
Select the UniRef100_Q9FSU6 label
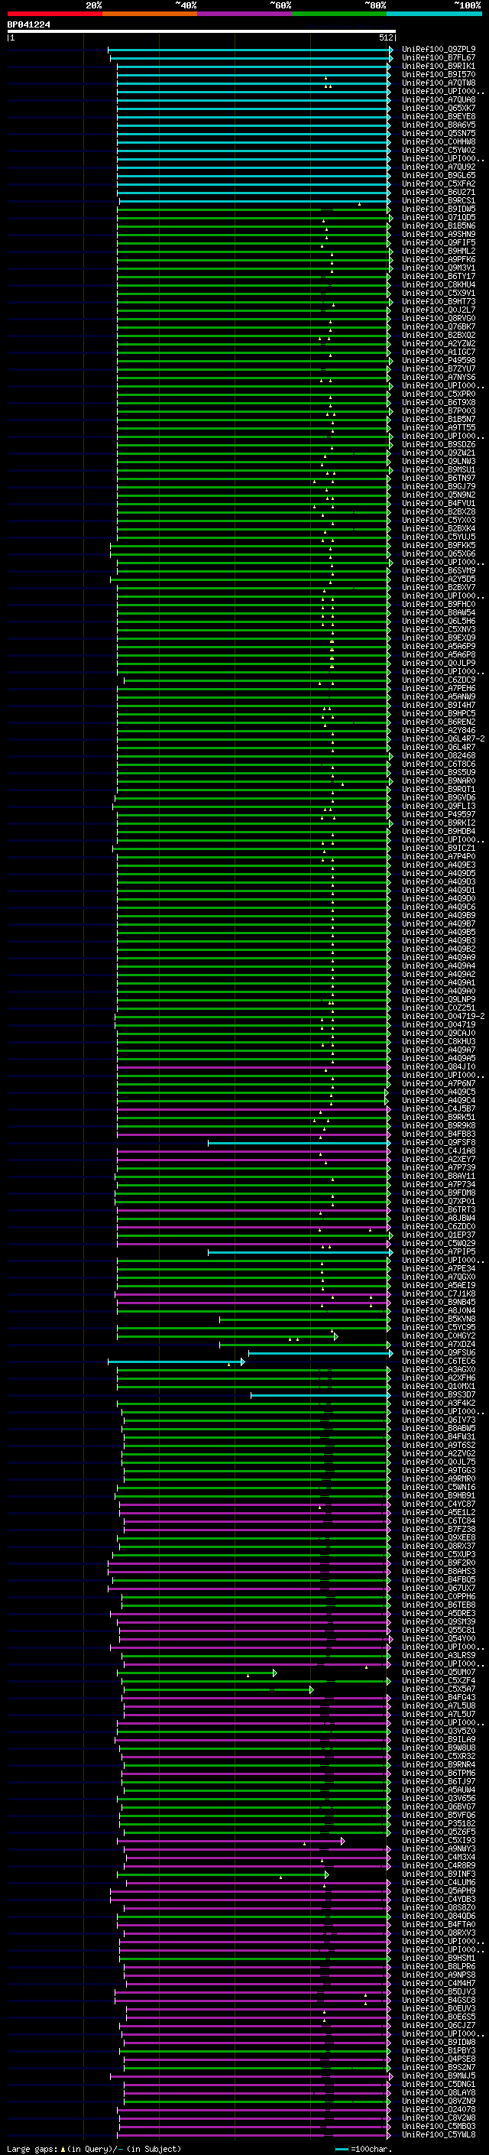coord(439,1353)
